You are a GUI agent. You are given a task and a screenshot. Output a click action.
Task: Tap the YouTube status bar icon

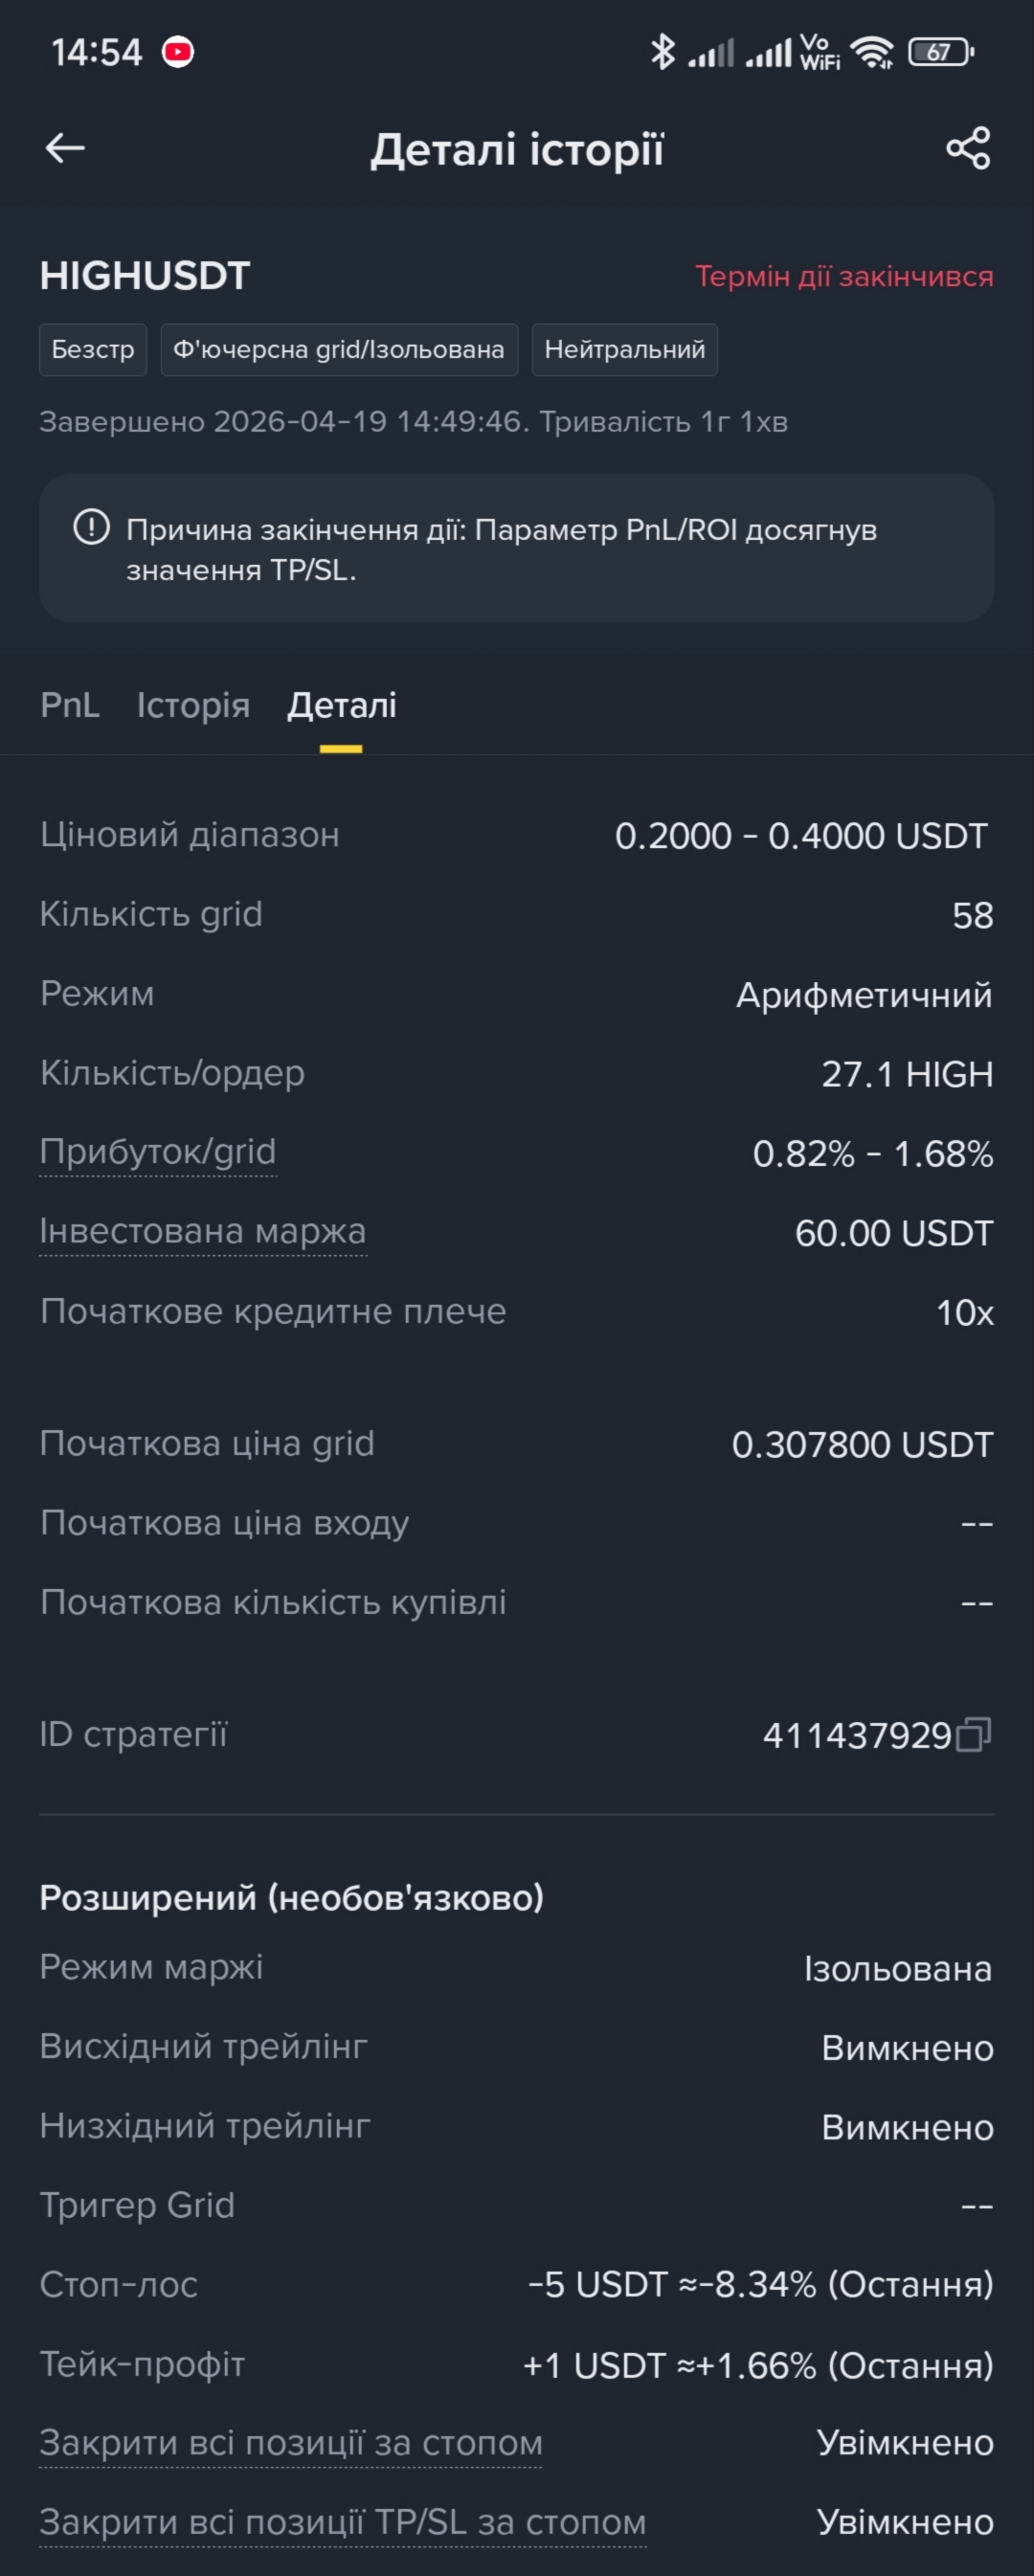pyautogui.click(x=178, y=52)
